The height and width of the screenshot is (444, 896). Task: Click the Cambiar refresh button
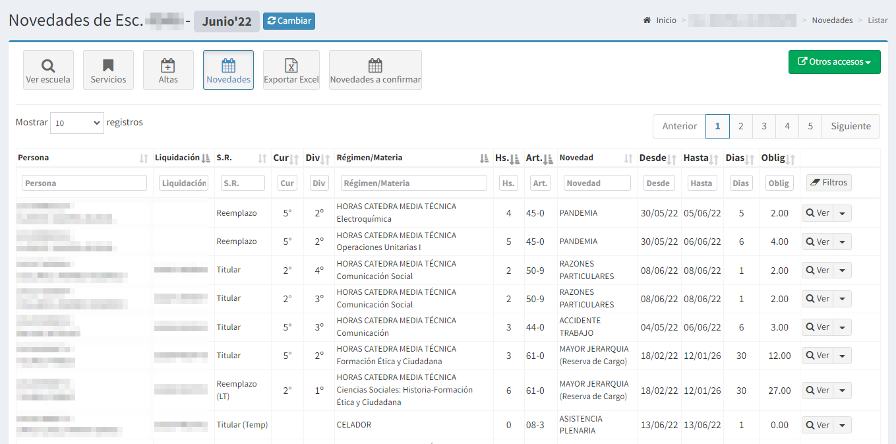tap(289, 21)
